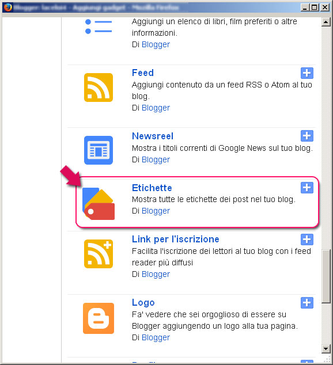Open the Feed gadget title link
This screenshot has width=333, height=365.
143,73
